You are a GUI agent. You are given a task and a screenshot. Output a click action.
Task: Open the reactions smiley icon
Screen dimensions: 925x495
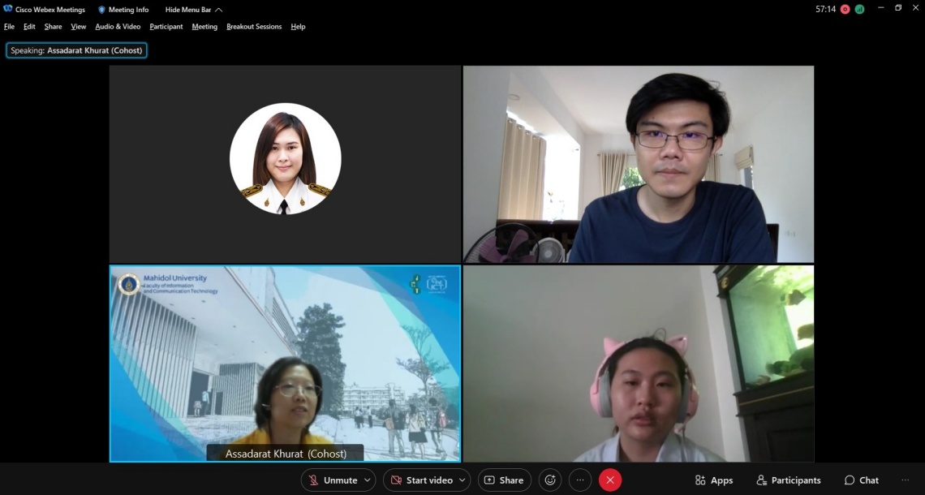[550, 480]
